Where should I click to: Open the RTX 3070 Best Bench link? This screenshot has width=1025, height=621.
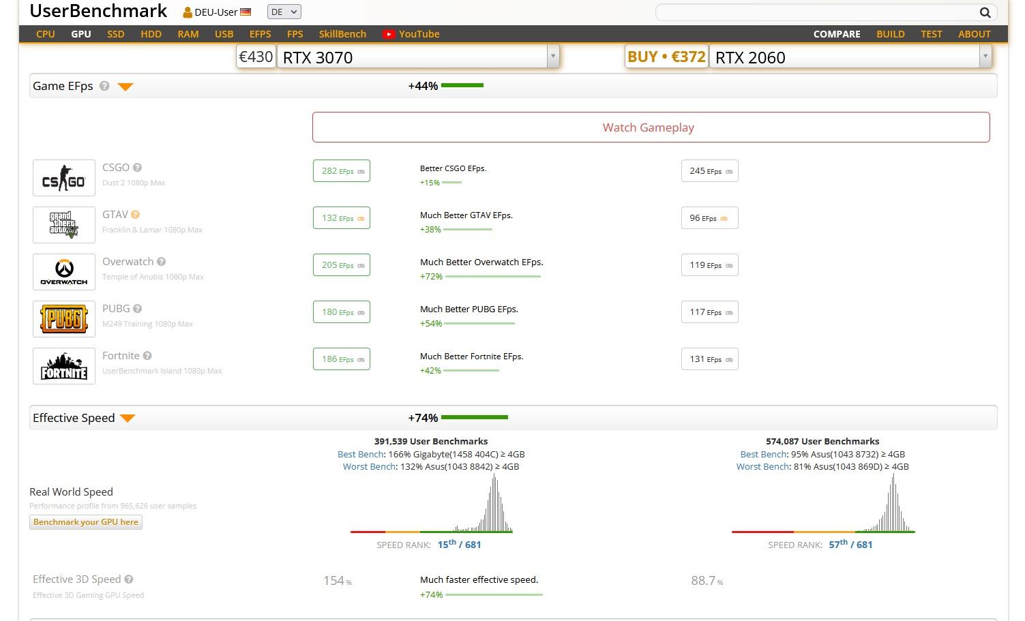pos(361,455)
